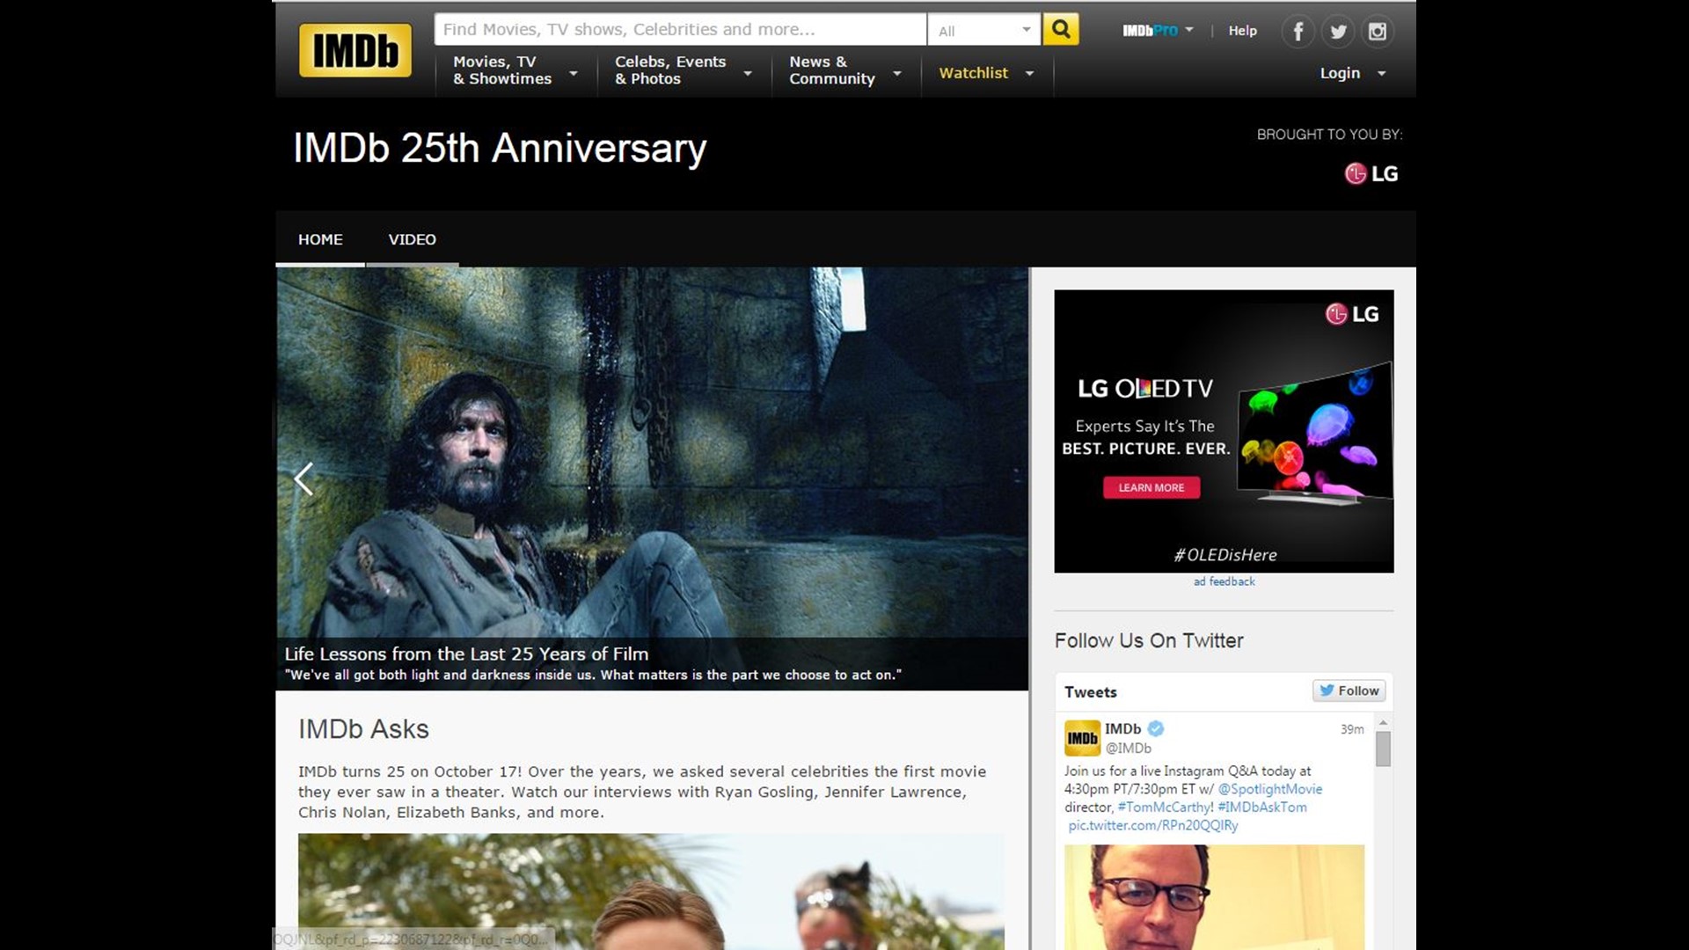Open the Watchlist dropdown
The height and width of the screenshot is (950, 1689).
coord(985,73)
